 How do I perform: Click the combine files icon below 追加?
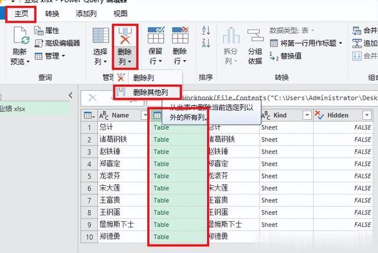click(357, 56)
